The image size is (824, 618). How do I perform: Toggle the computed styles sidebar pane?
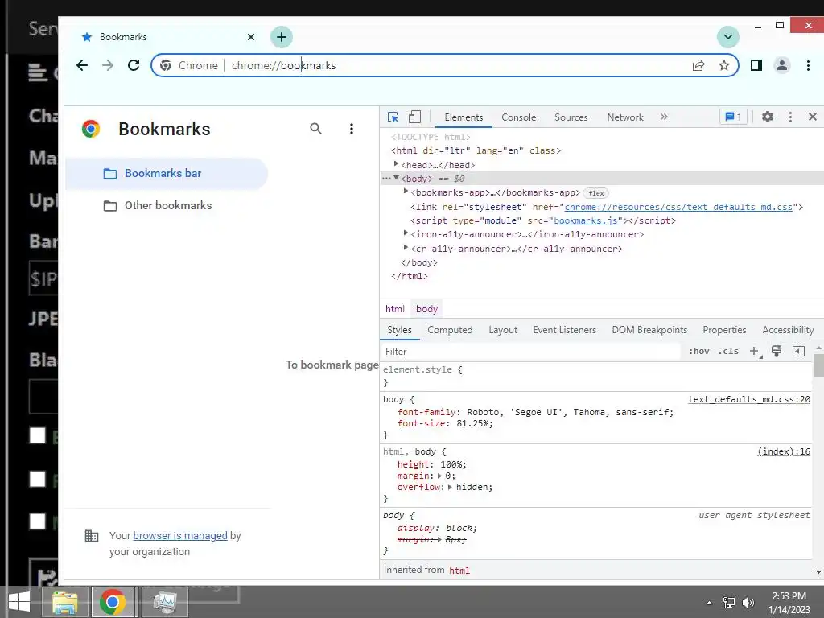pos(799,351)
